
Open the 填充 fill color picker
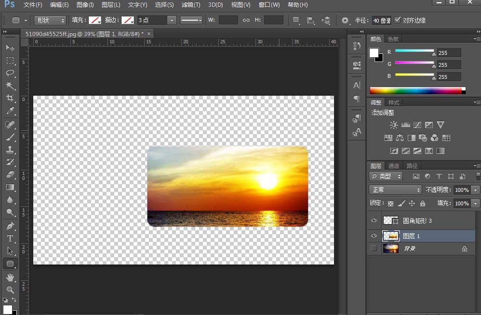coord(95,20)
